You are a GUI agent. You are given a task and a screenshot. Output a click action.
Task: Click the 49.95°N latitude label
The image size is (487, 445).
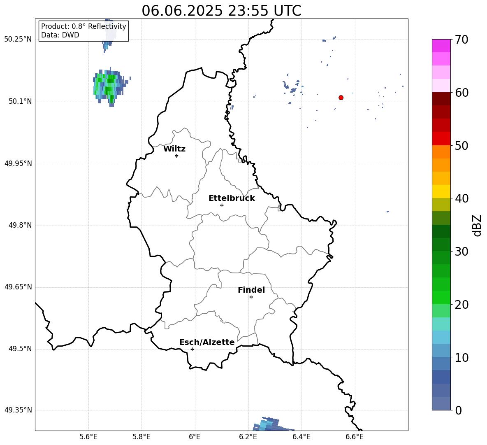click(x=18, y=163)
